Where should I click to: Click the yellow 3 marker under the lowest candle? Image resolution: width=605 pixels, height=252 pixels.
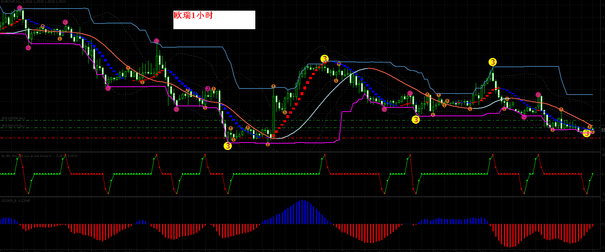228,146
